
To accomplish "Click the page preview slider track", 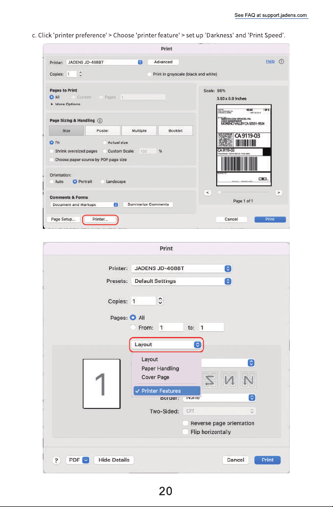I will 244,192.
